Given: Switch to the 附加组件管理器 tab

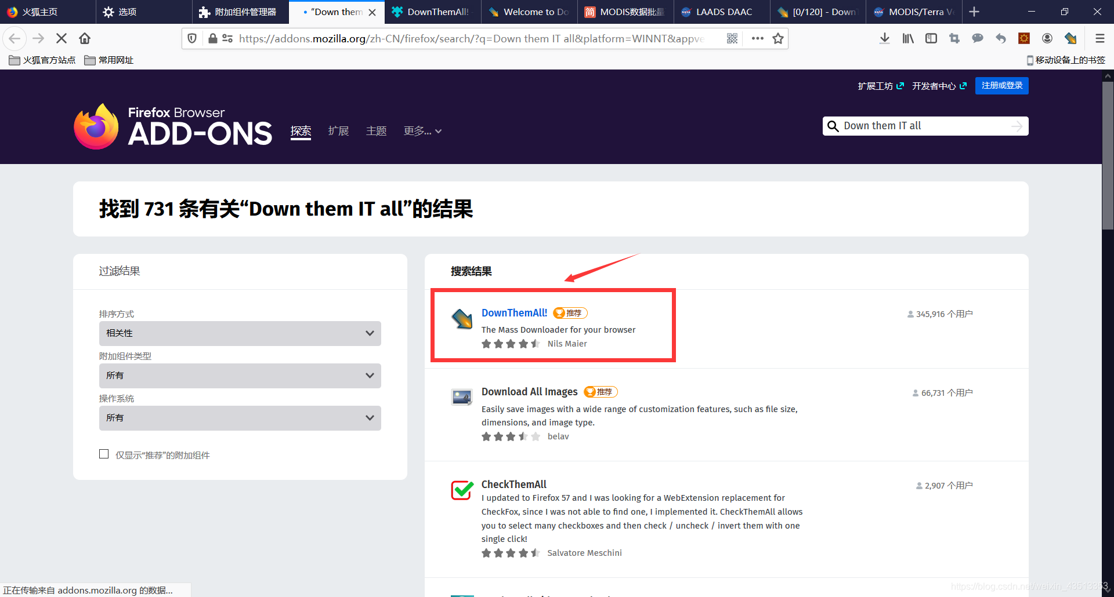Looking at the screenshot, I should (240, 12).
